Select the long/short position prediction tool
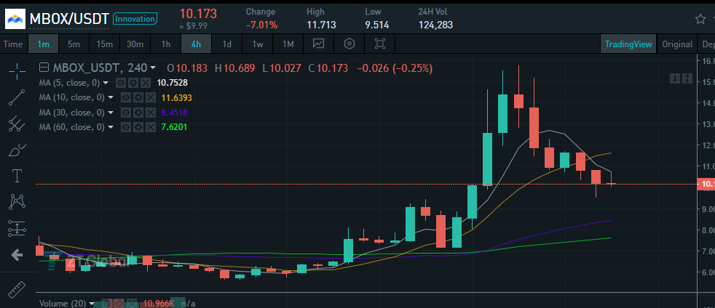Viewport: 715px width, 308px height. [17, 229]
